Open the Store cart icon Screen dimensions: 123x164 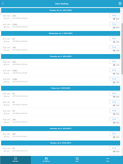coord(77,160)
